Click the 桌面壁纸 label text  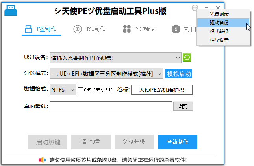coord(36,106)
